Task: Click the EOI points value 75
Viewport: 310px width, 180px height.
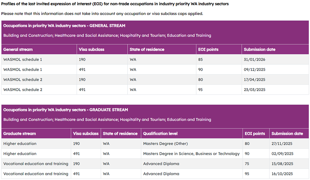Action: click(x=256, y=164)
